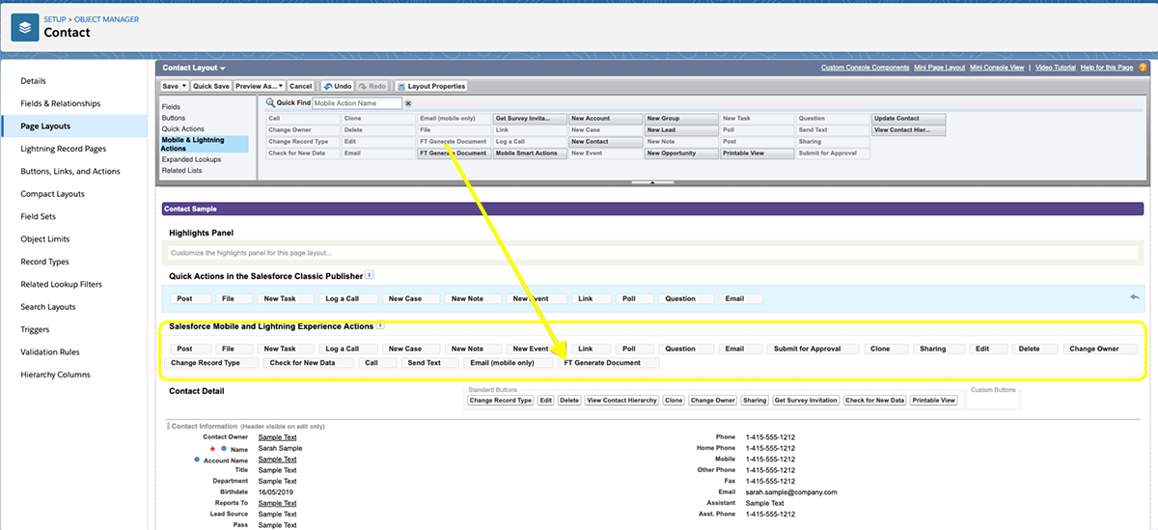The height and width of the screenshot is (530, 1158).
Task: Open the Contact Layout dropdown
Action: 194,69
